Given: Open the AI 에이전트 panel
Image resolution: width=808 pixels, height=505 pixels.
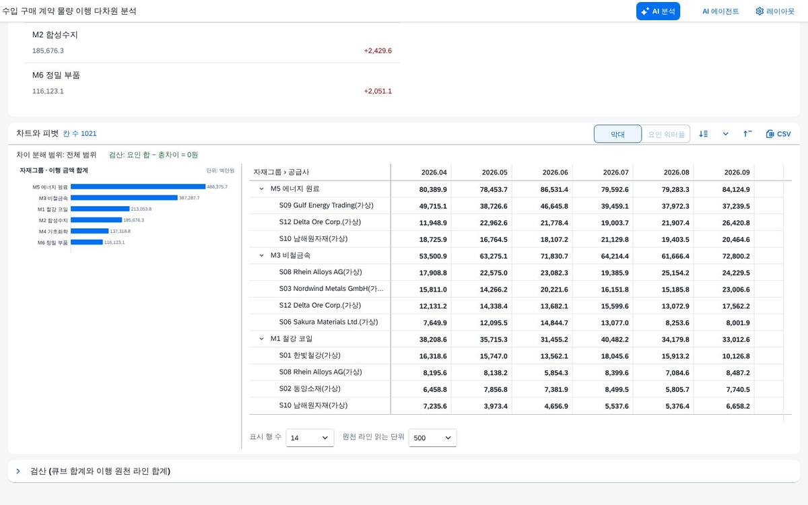Looking at the screenshot, I should [720, 11].
